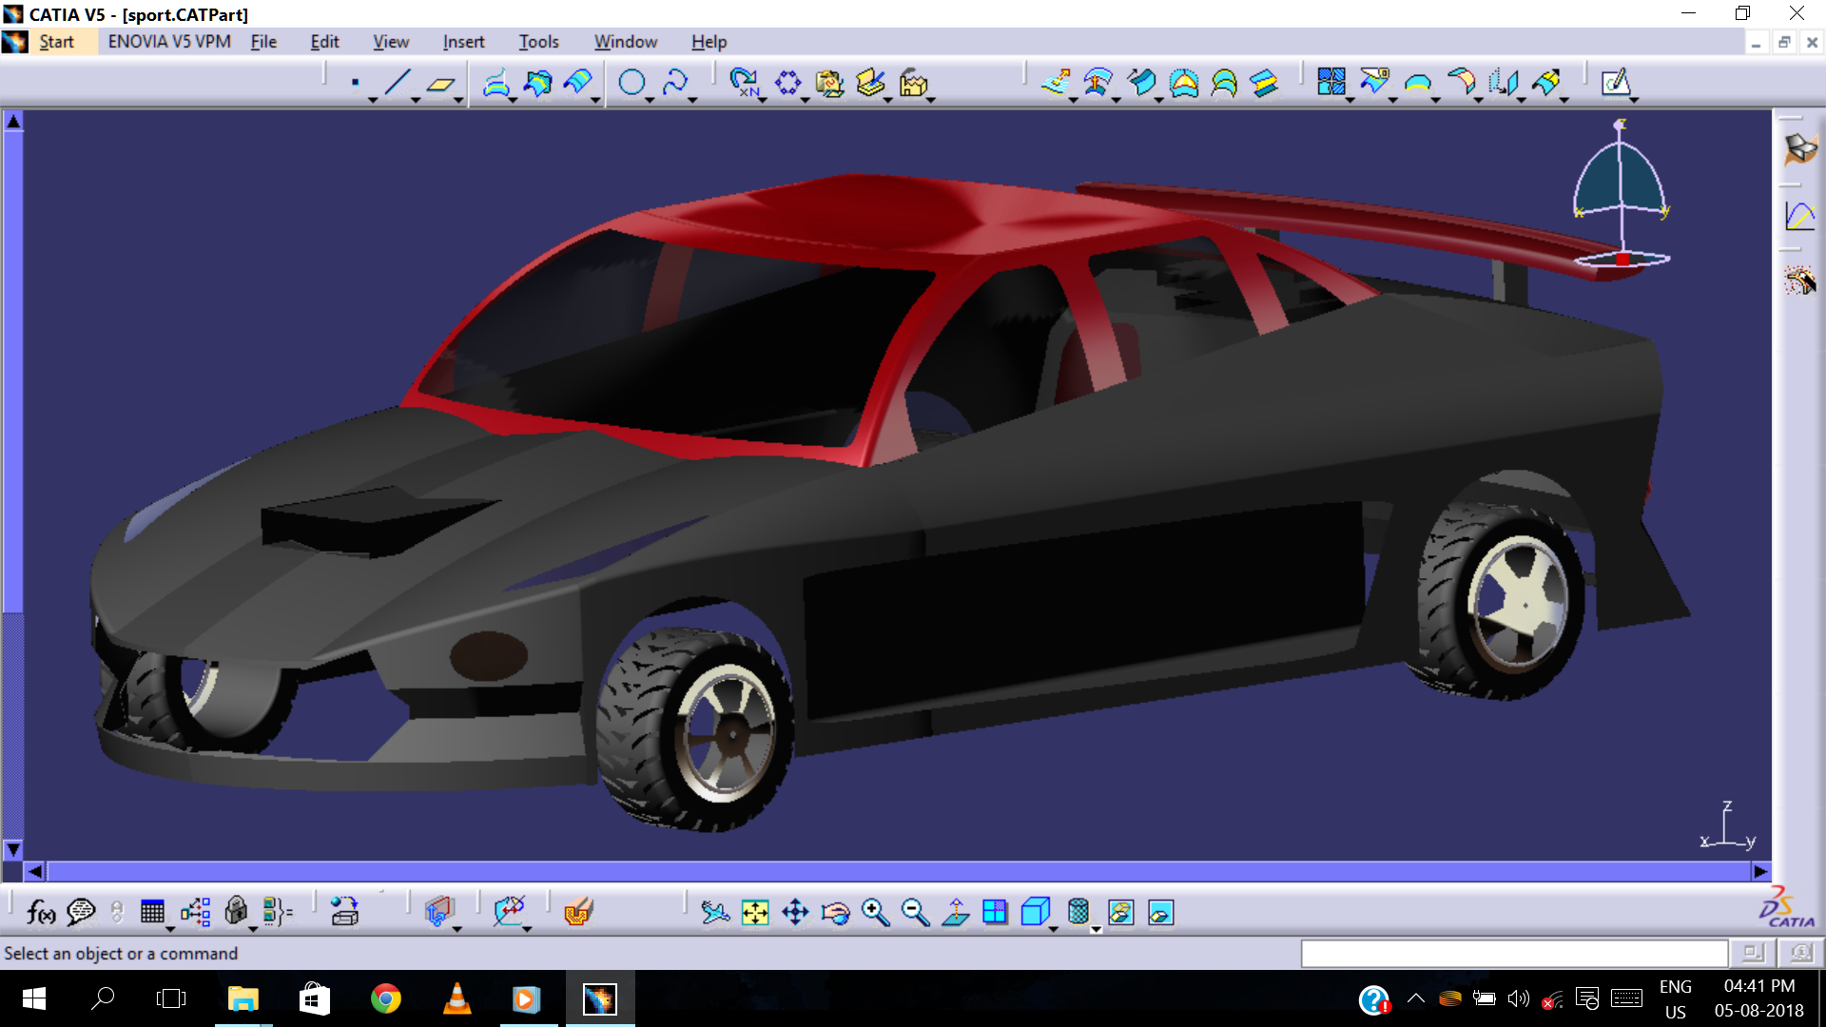1826x1027 pixels.
Task: Open the Formula f(x) tool
Action: click(41, 913)
